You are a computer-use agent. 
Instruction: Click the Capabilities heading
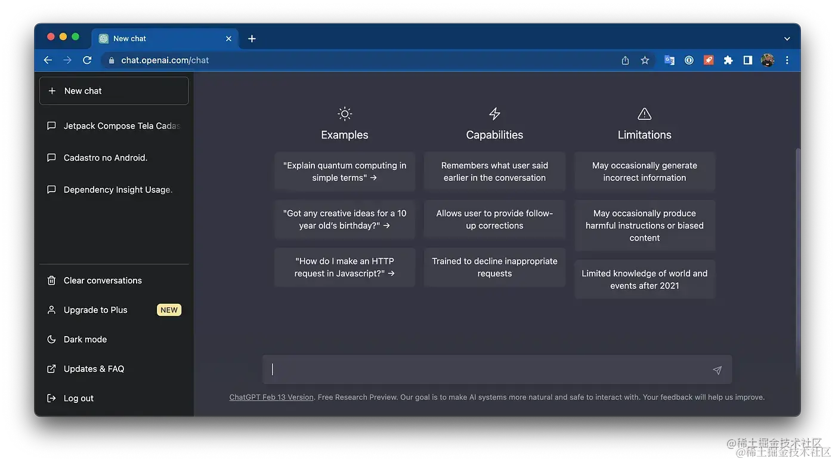tap(494, 135)
